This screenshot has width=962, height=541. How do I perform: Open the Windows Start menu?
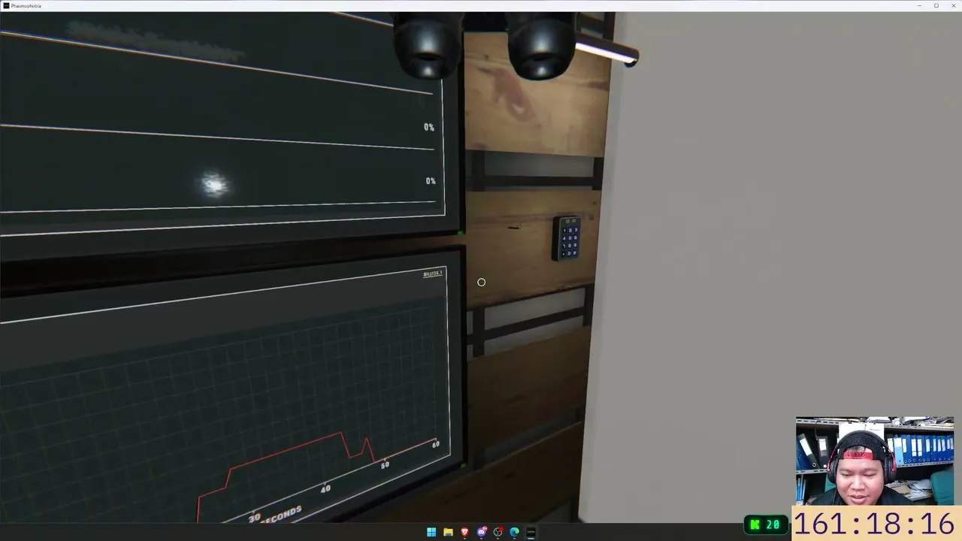coord(431,533)
